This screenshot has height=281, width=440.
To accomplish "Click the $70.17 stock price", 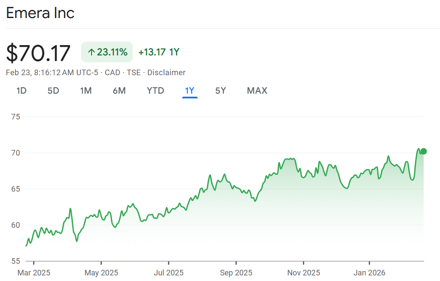I will click(38, 53).
